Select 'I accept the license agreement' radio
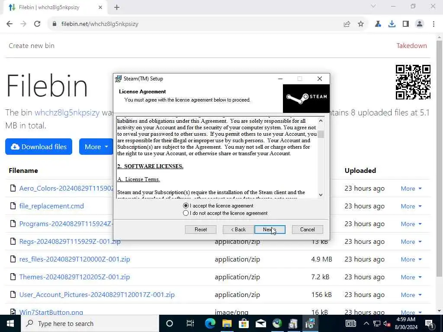This screenshot has width=443, height=332. click(186, 205)
